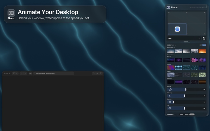Show Safari's tab overview

click(101, 73)
